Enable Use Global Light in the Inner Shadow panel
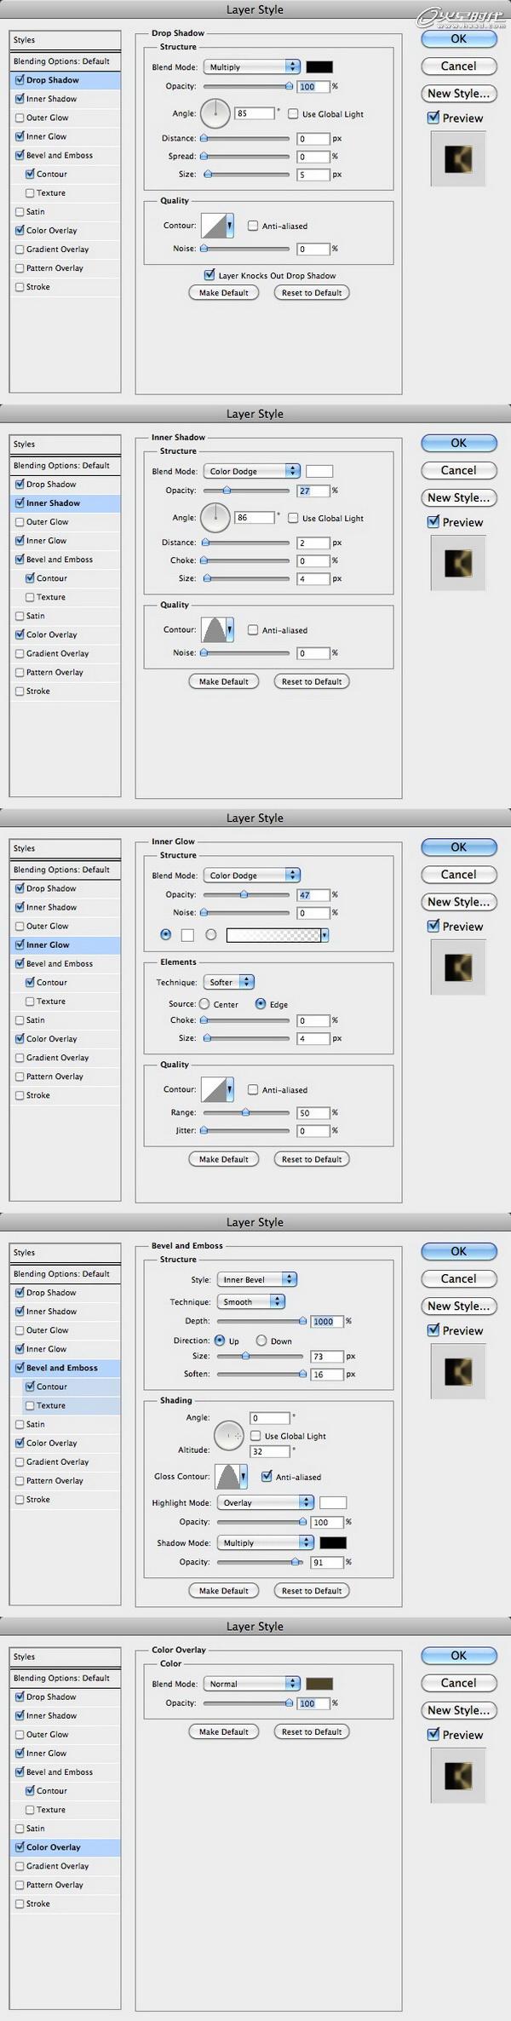 (x=293, y=518)
